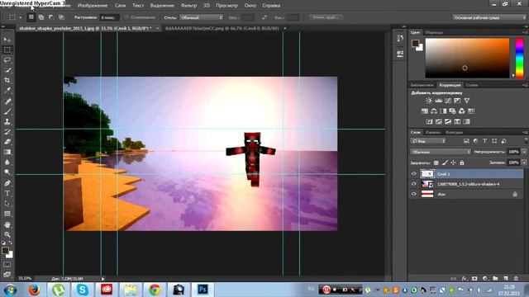Open the tool preset picker arrow
529x297 pixels.
[20, 17]
